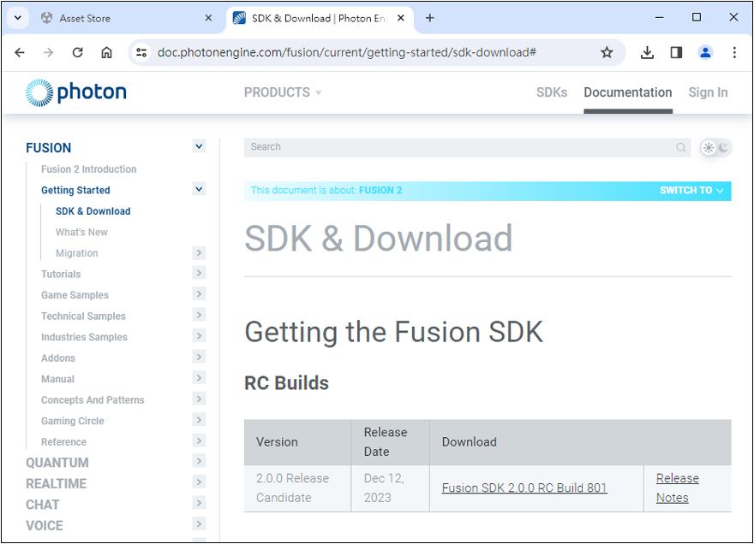Toggle the browser side panel icon

[677, 52]
